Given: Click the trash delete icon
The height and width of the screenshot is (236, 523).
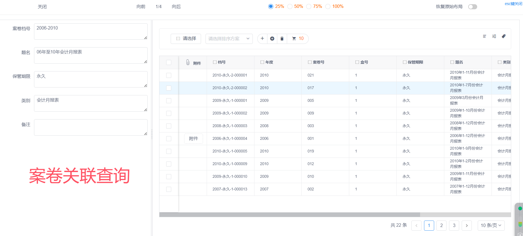Looking at the screenshot, I should [282, 39].
